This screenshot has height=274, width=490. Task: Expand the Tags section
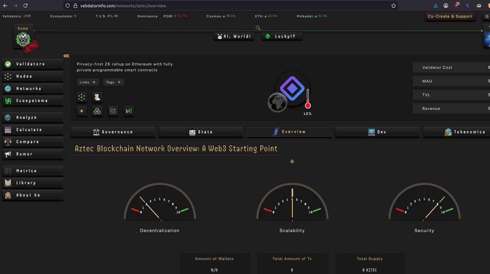point(114,82)
